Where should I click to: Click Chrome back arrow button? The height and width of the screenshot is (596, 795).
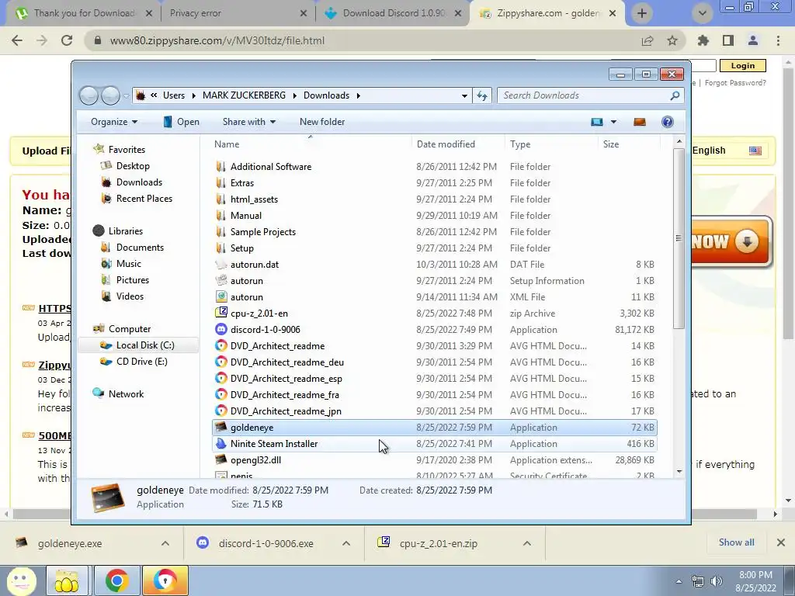pyautogui.click(x=17, y=40)
